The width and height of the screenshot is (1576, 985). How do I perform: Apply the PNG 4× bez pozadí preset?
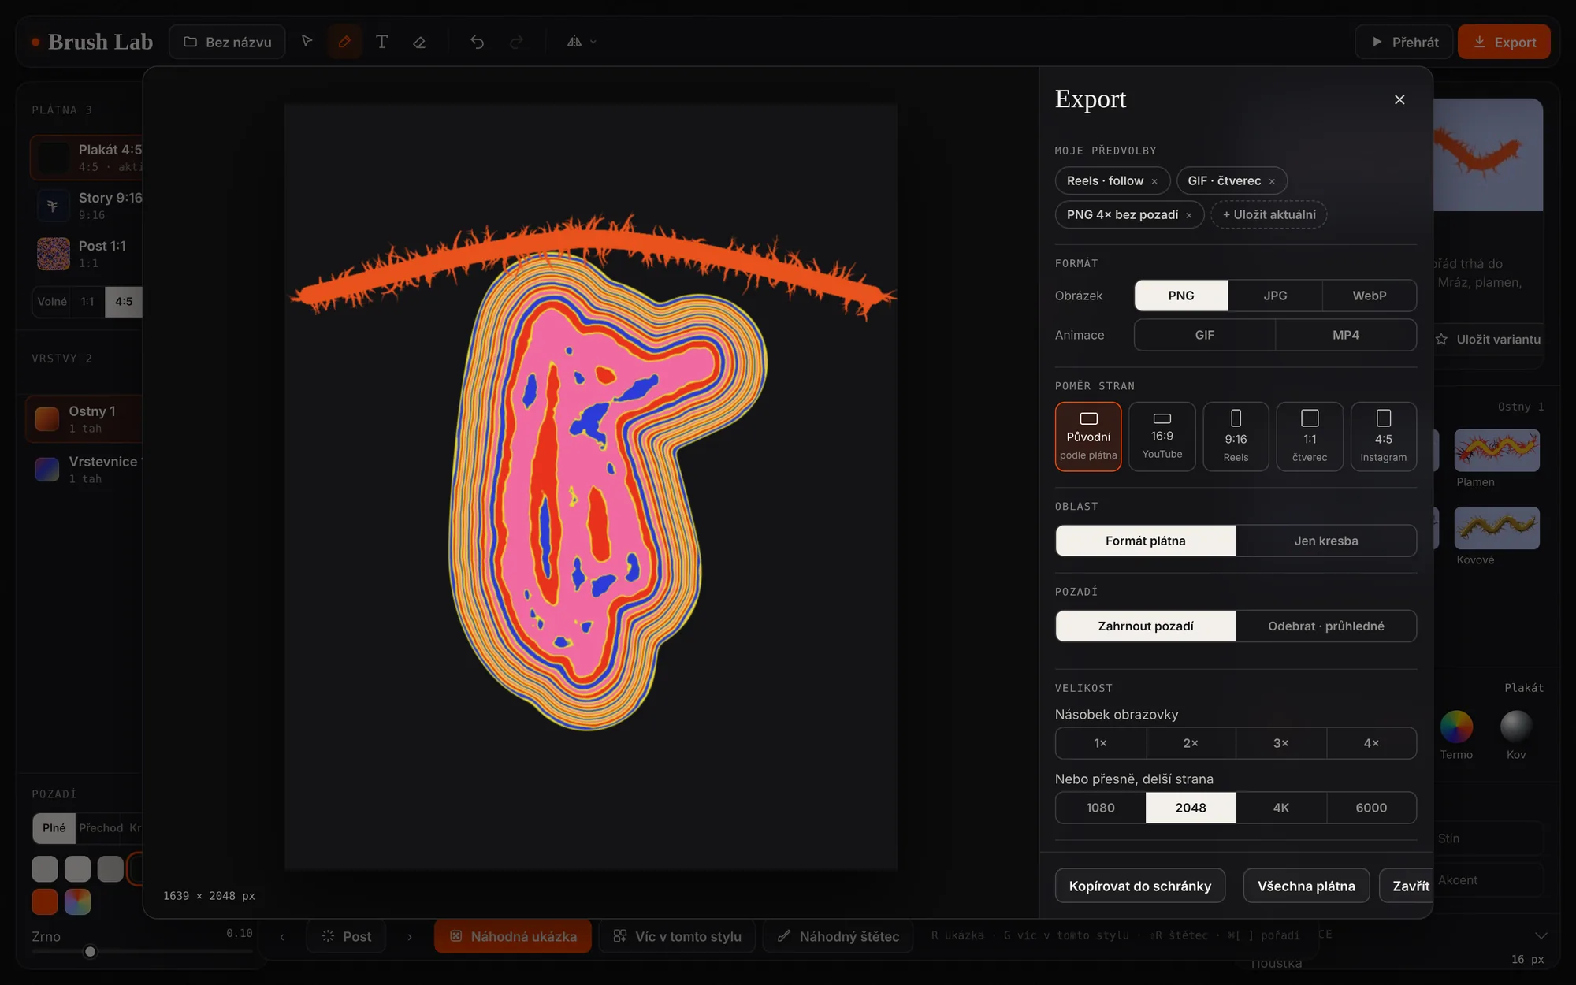(x=1122, y=214)
